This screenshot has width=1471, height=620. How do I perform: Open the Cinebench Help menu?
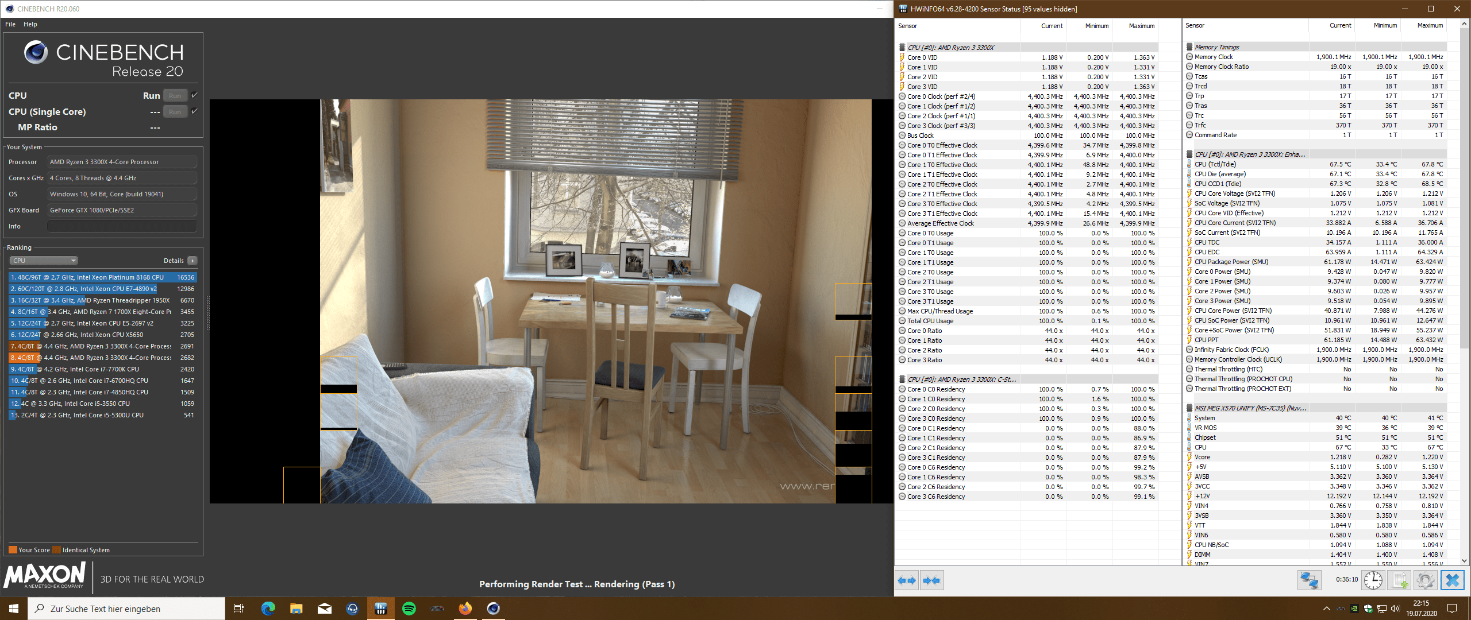coord(30,24)
